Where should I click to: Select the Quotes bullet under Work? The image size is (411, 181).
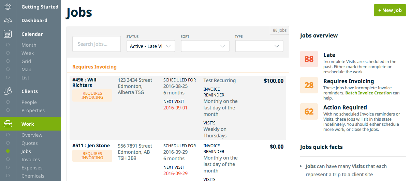coord(8,143)
